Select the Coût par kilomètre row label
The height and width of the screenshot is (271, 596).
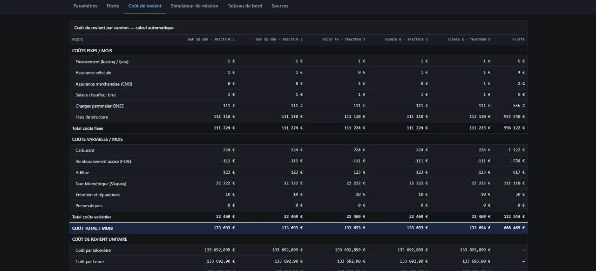point(93,251)
